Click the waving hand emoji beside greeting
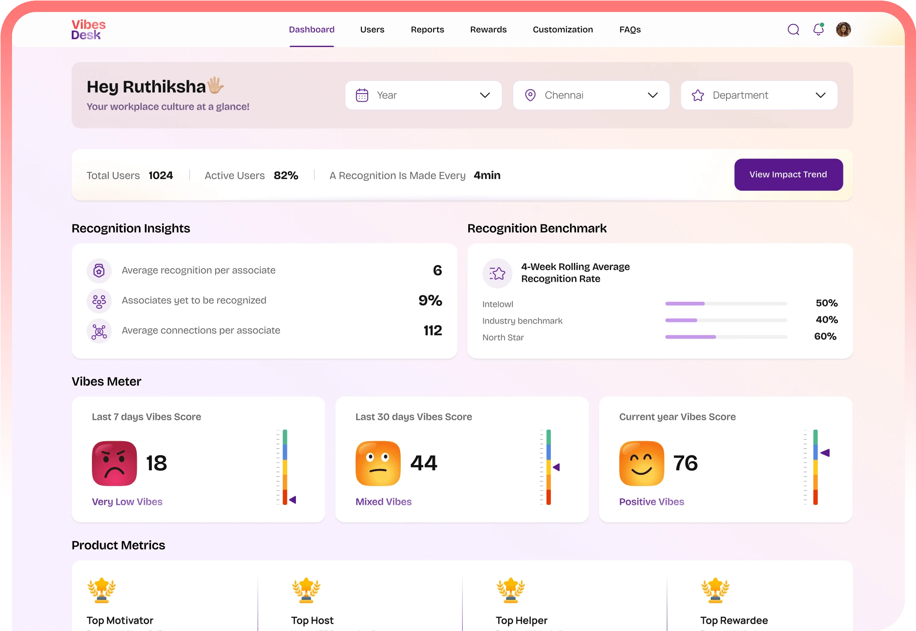 [x=216, y=85]
